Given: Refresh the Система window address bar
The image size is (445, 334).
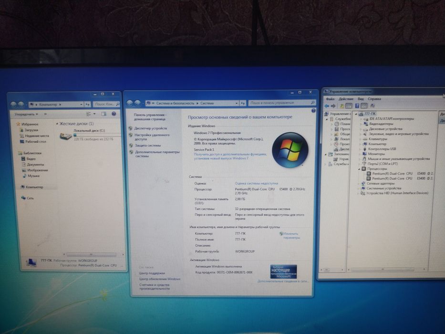Looking at the screenshot, I should click(x=243, y=103).
